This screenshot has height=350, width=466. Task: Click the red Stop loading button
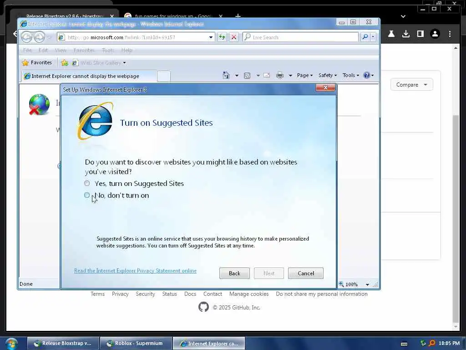tap(234, 37)
